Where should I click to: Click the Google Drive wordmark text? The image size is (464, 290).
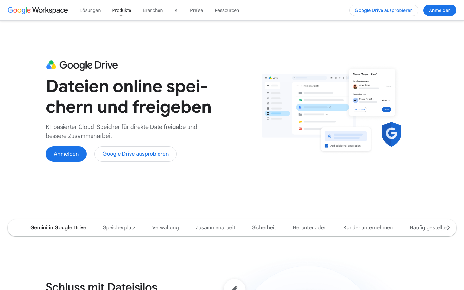(x=89, y=65)
